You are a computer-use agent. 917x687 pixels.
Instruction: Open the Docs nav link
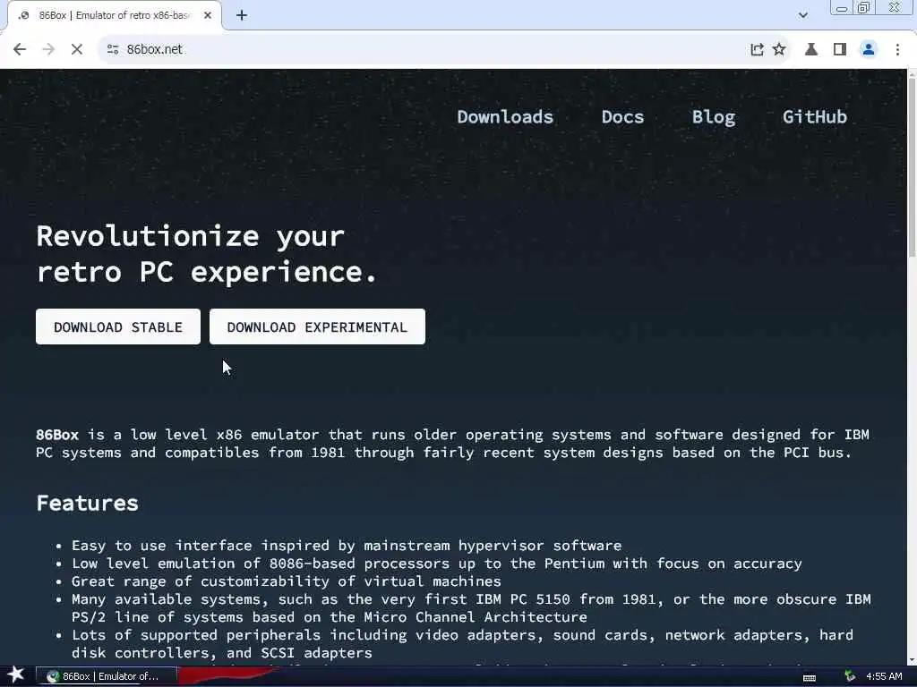click(x=622, y=117)
